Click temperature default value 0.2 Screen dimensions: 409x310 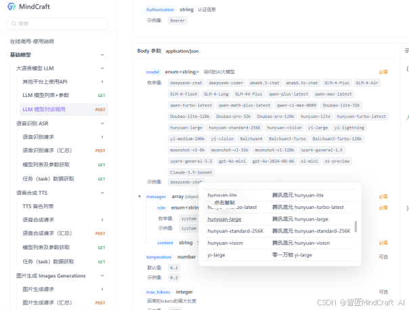coord(174,268)
